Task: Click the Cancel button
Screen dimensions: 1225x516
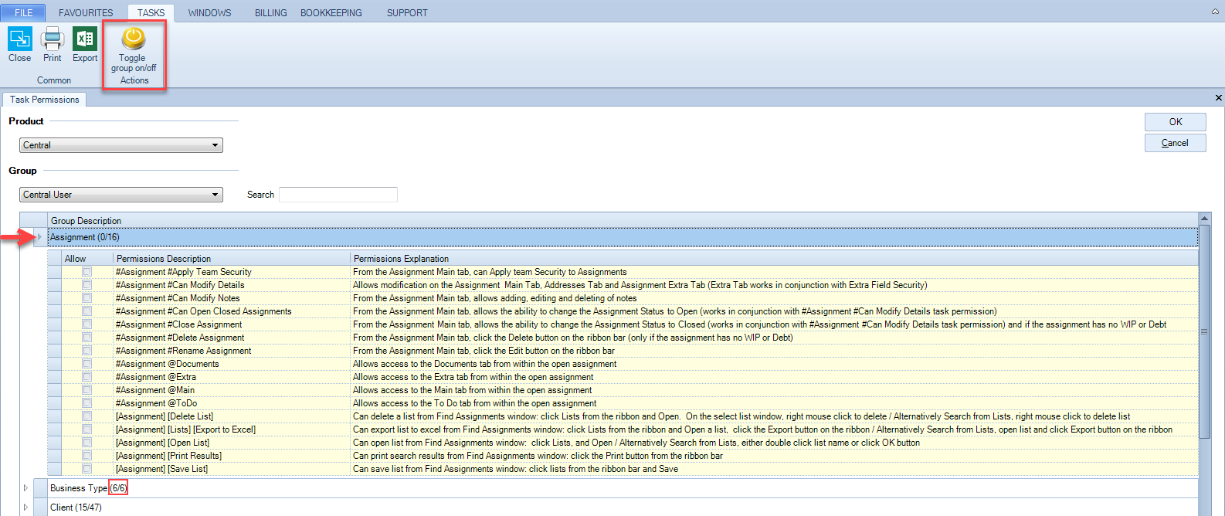Action: 1175,143
